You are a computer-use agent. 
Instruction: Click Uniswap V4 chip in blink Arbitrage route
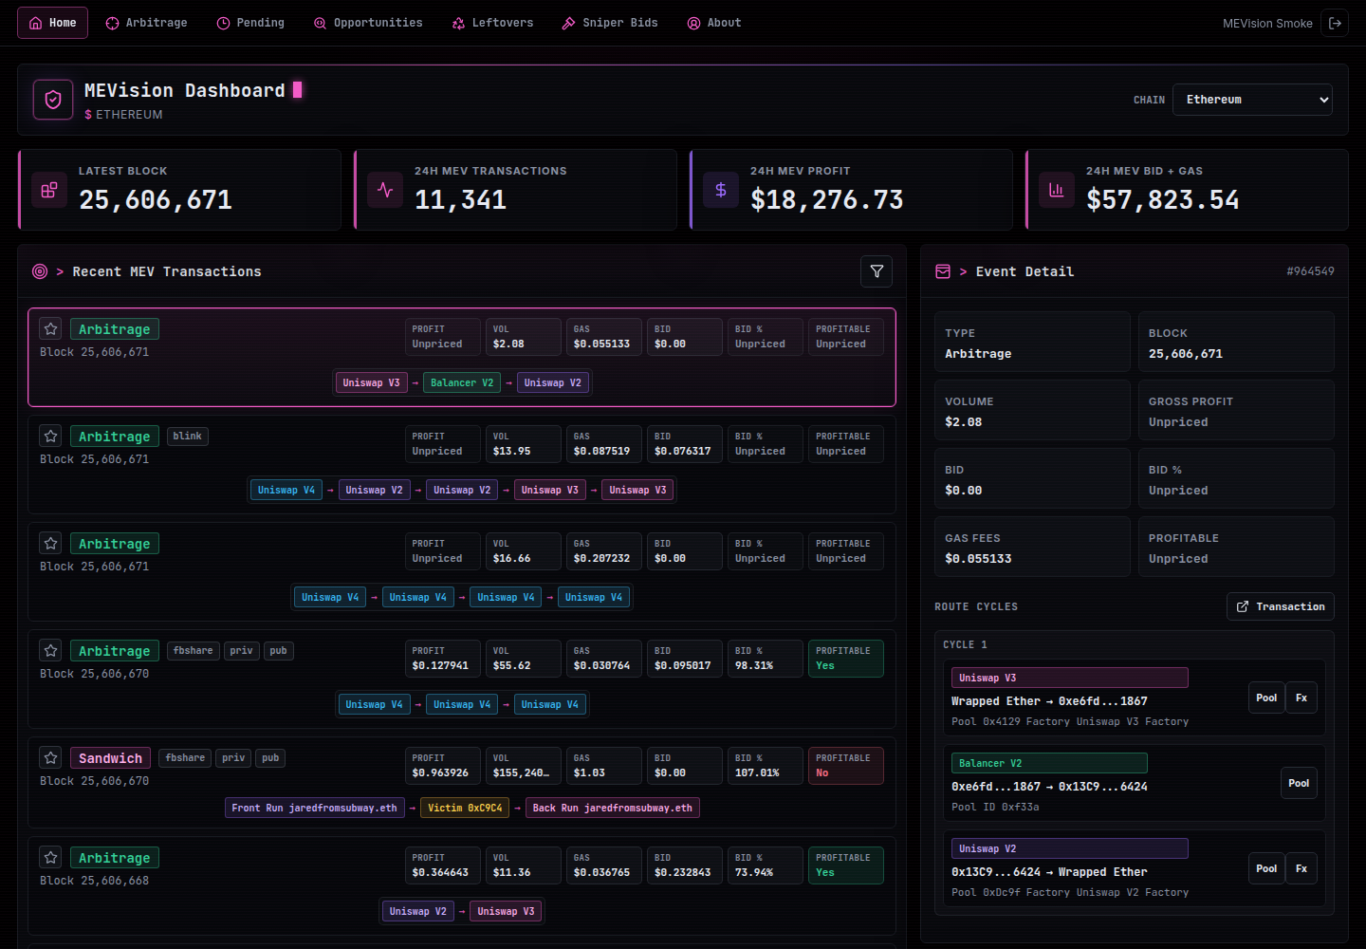click(286, 490)
